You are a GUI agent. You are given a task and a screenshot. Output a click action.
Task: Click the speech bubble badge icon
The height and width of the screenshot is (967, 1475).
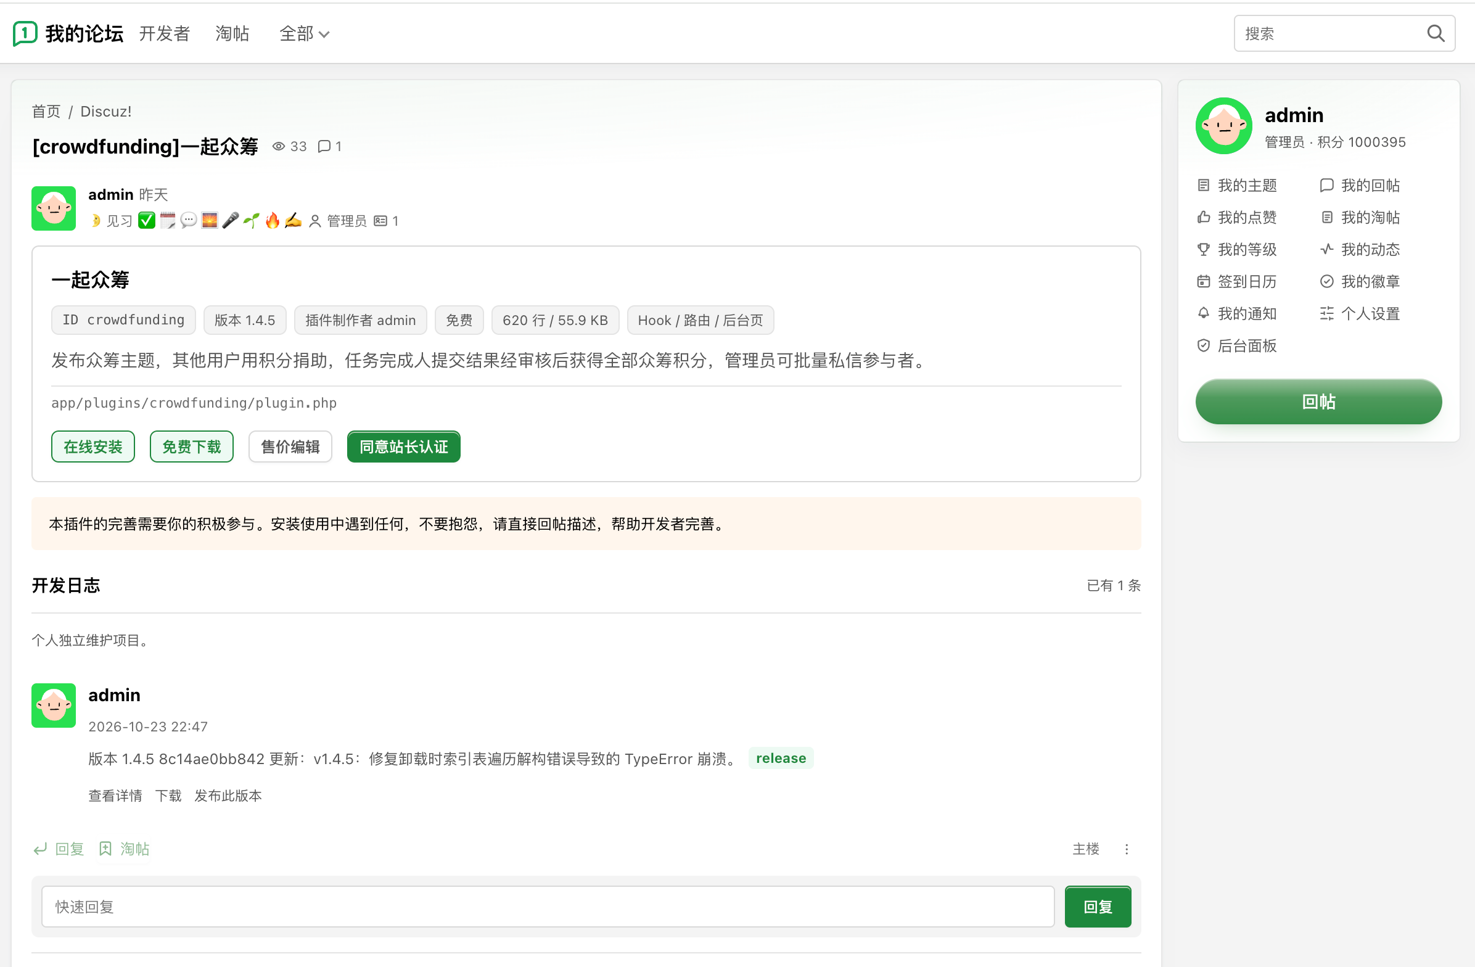pyautogui.click(x=189, y=221)
